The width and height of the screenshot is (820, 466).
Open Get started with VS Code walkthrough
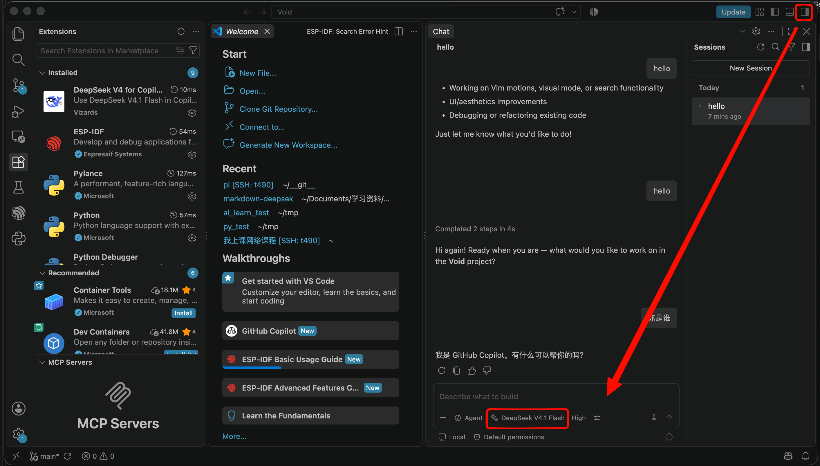coord(310,292)
